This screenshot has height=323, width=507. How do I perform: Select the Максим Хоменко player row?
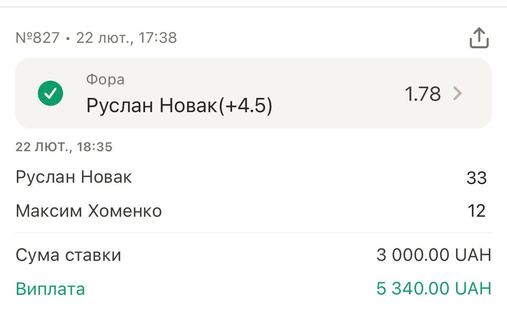click(89, 210)
